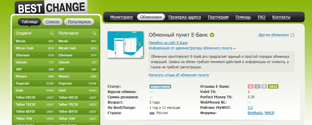Screen dimensions: 312x125
Task: Open search in the Отдаете column
Action: pyautogui.click(x=52, y=33)
